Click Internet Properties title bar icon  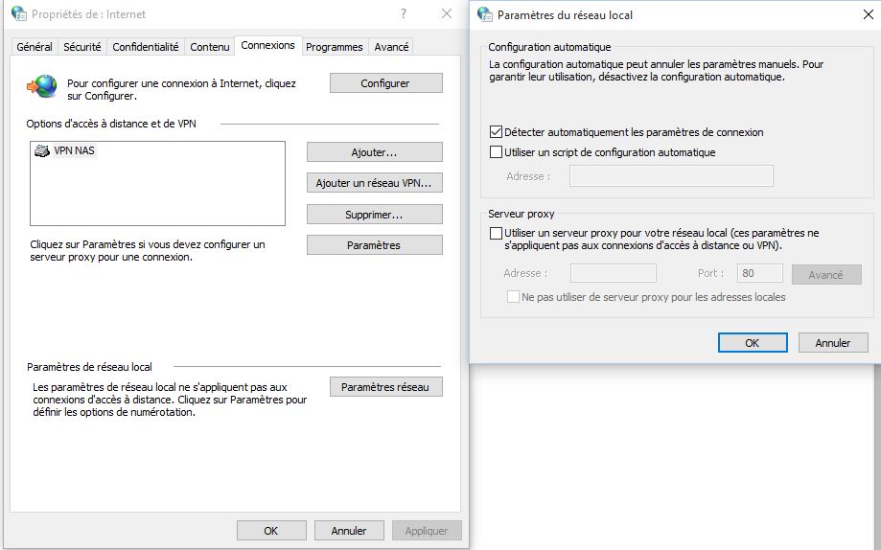[18, 14]
